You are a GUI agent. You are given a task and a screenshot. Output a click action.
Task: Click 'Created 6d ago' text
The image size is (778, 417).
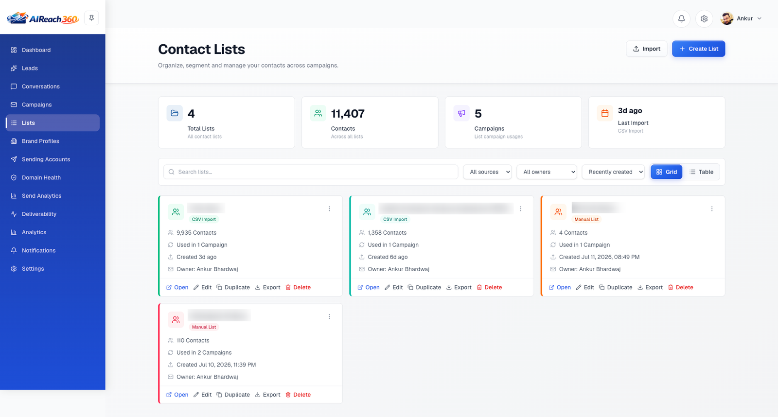(388, 257)
